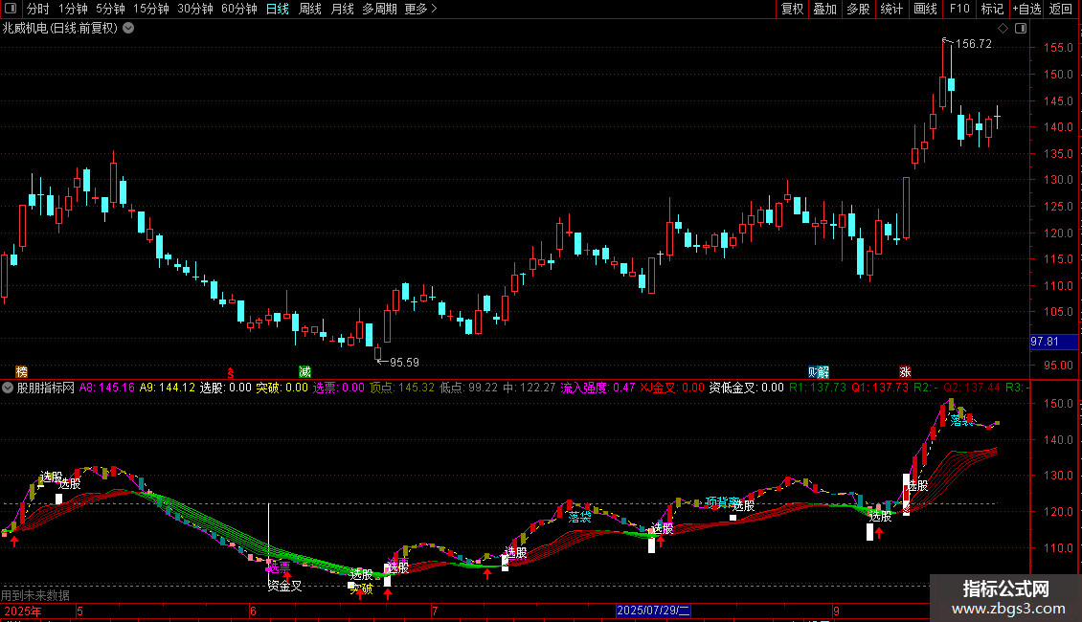Click the green 减 marker
This screenshot has width=1082, height=622.
tap(304, 371)
